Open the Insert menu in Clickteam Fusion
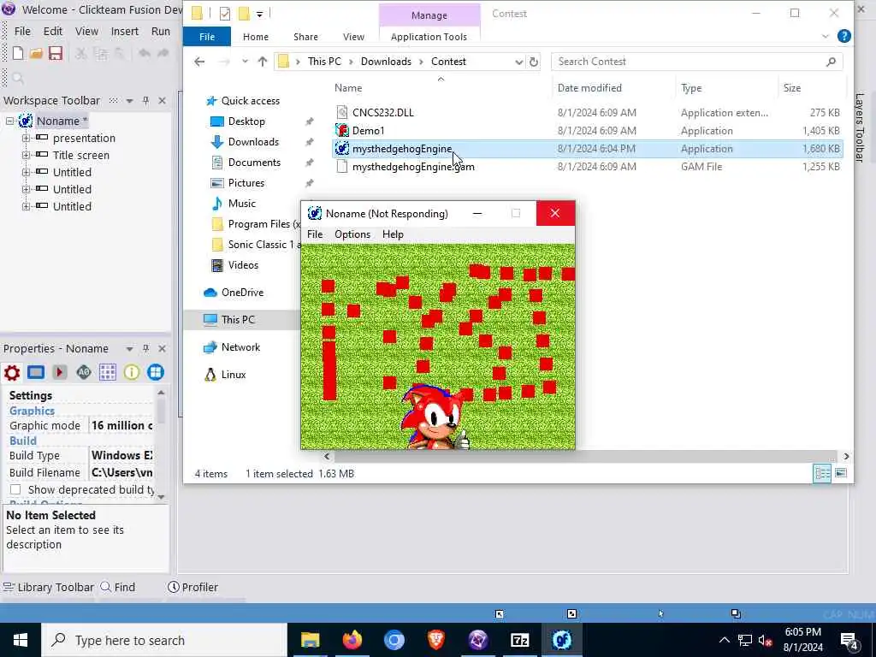This screenshot has height=657, width=876. tap(125, 32)
